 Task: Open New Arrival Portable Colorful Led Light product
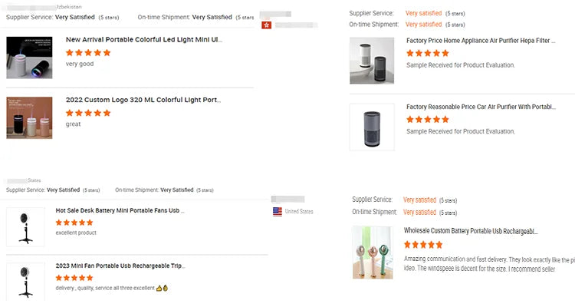tap(143, 39)
